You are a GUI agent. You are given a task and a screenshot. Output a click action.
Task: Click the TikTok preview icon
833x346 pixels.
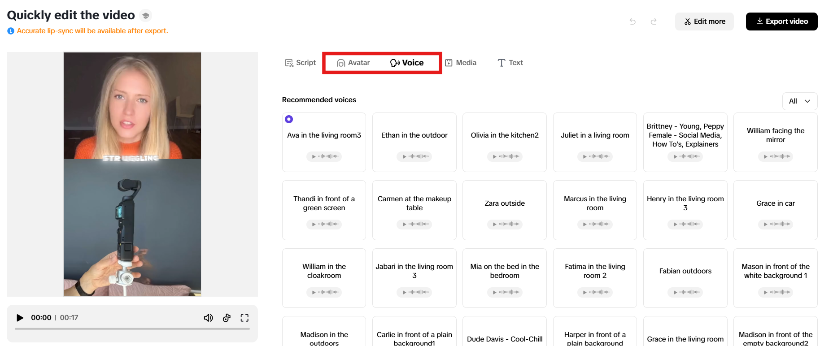(227, 318)
